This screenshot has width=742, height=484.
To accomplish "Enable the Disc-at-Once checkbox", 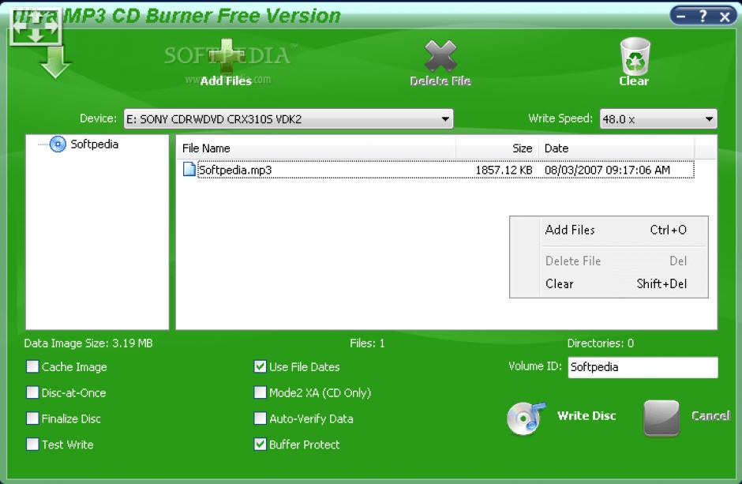I will pos(32,392).
